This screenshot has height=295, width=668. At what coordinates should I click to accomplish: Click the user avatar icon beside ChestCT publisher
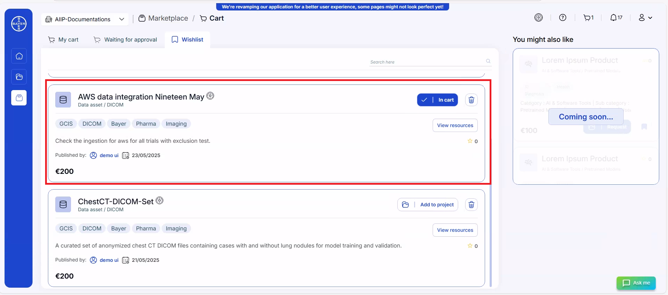[93, 260]
